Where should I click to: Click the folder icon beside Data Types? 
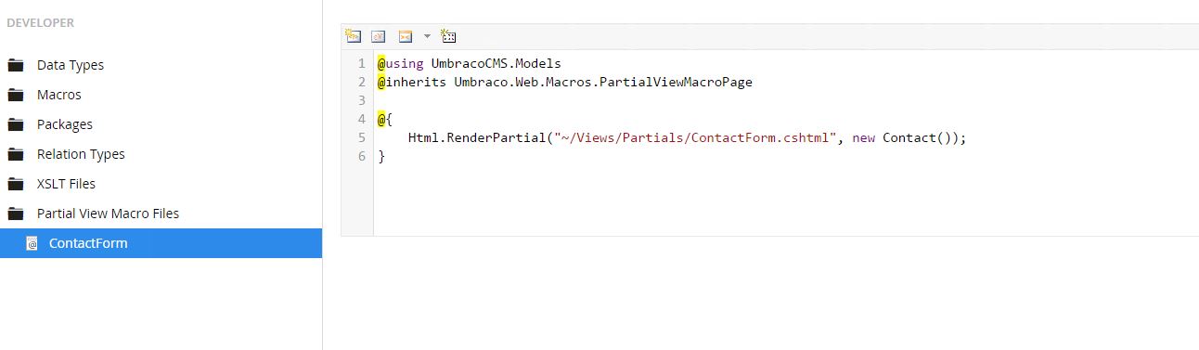15,65
